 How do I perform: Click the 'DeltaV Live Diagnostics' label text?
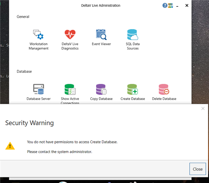point(70,46)
